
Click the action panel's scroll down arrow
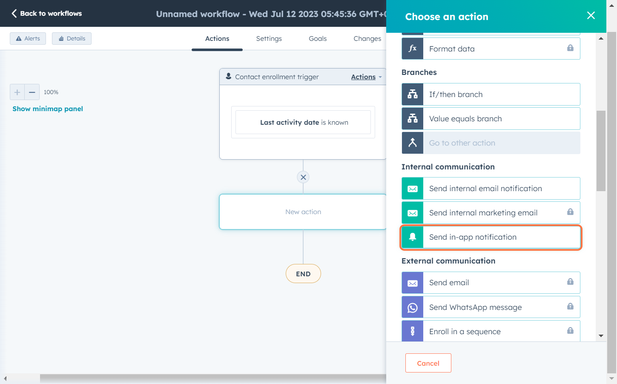[x=601, y=336]
